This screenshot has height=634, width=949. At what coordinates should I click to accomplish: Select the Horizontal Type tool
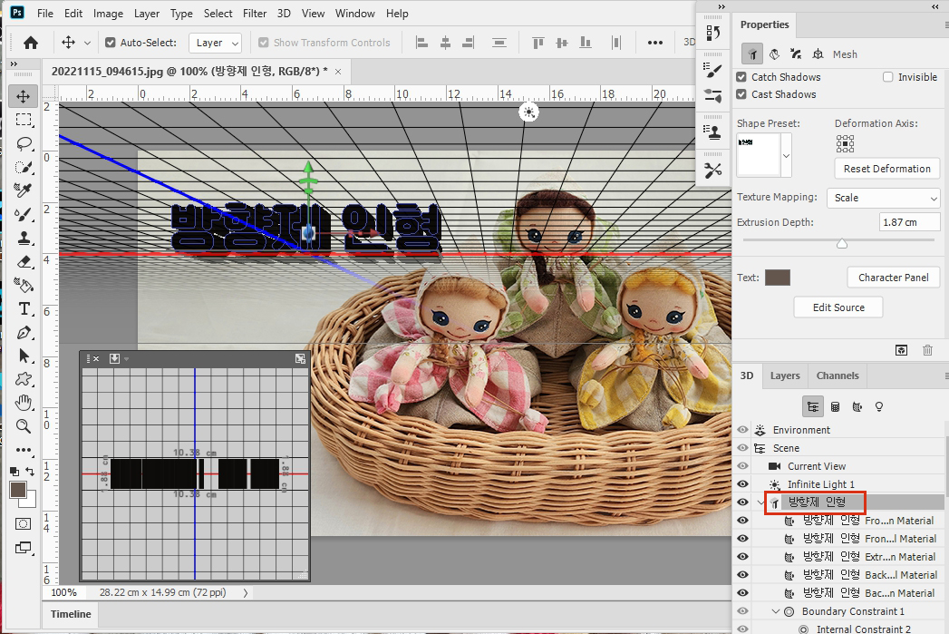tap(23, 308)
